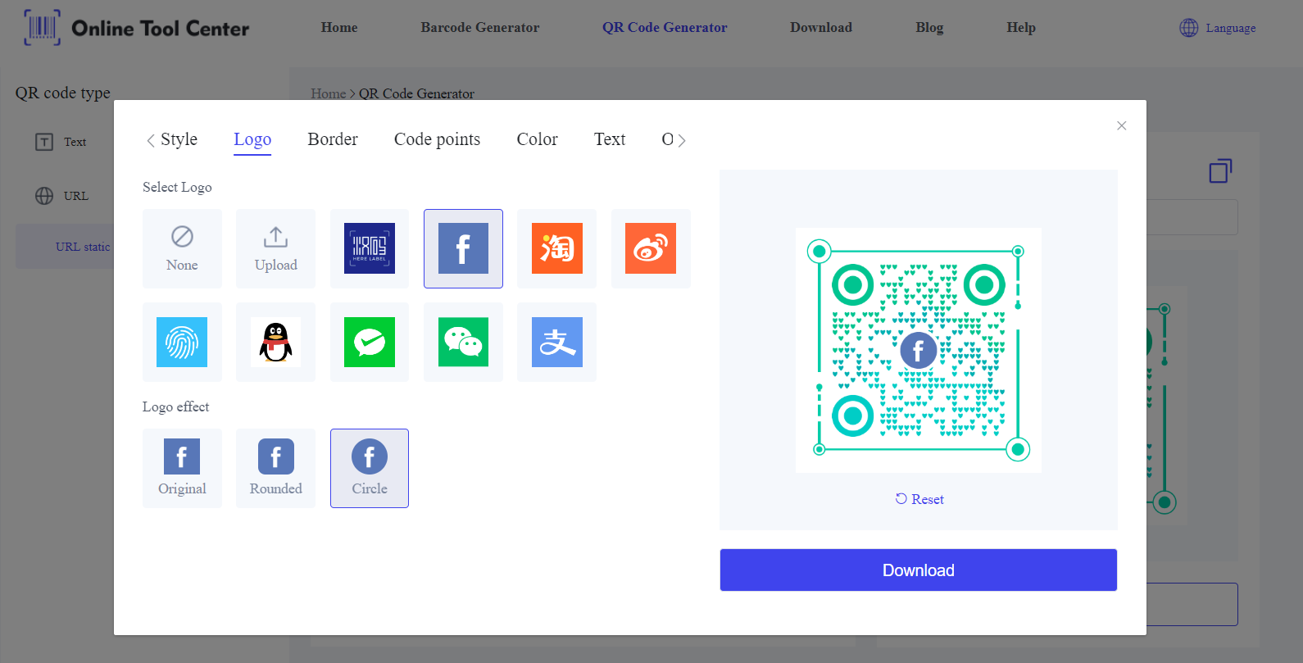1303x663 pixels.
Task: Click the Reset link under the preview
Action: 919,499
